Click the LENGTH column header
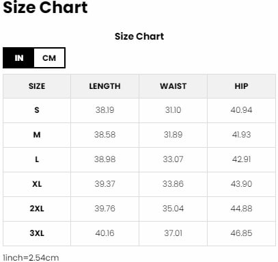 coord(105,86)
